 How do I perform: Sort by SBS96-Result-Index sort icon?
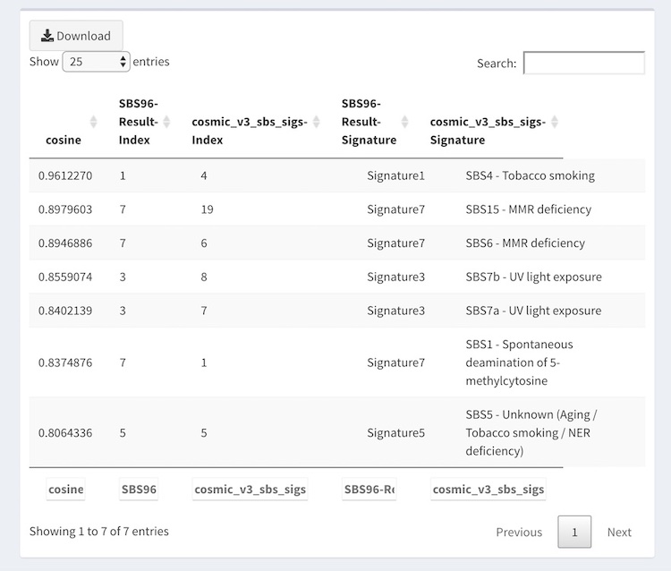(x=166, y=122)
